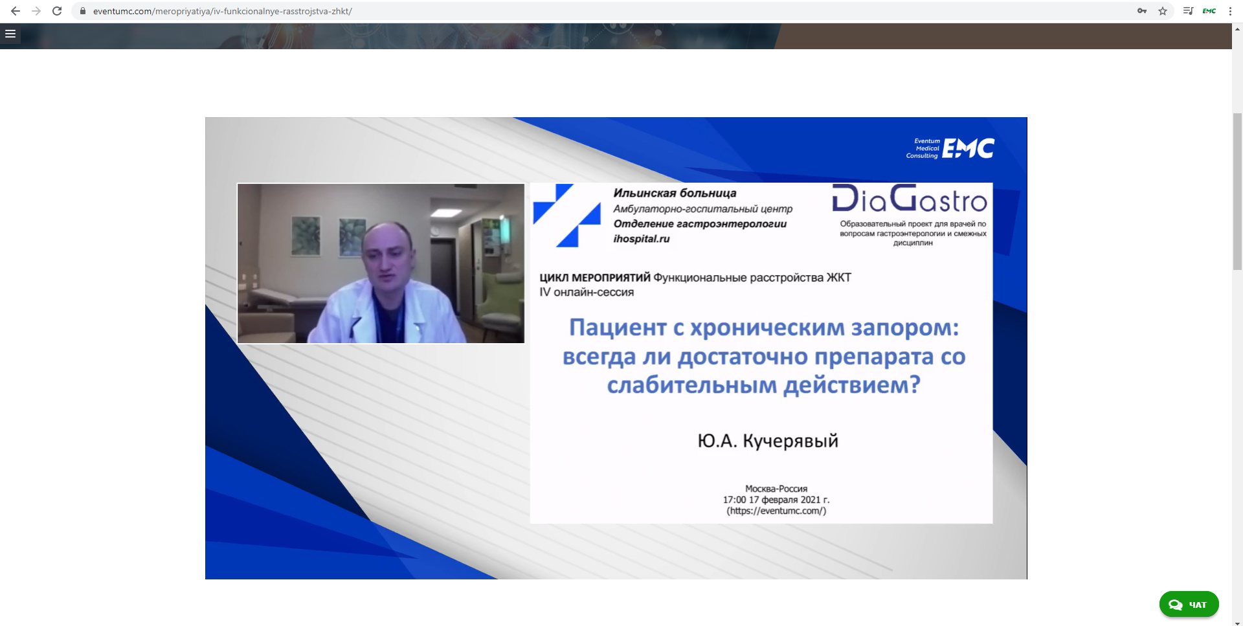Screen dimensions: 1243x626
Task: Open the hamburger menu on the page
Action: coord(10,34)
